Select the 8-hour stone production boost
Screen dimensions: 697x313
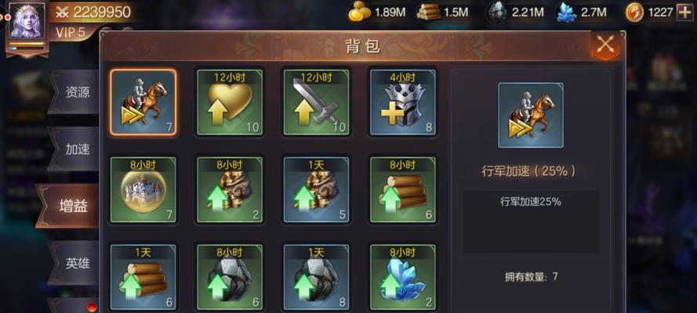[230, 277]
